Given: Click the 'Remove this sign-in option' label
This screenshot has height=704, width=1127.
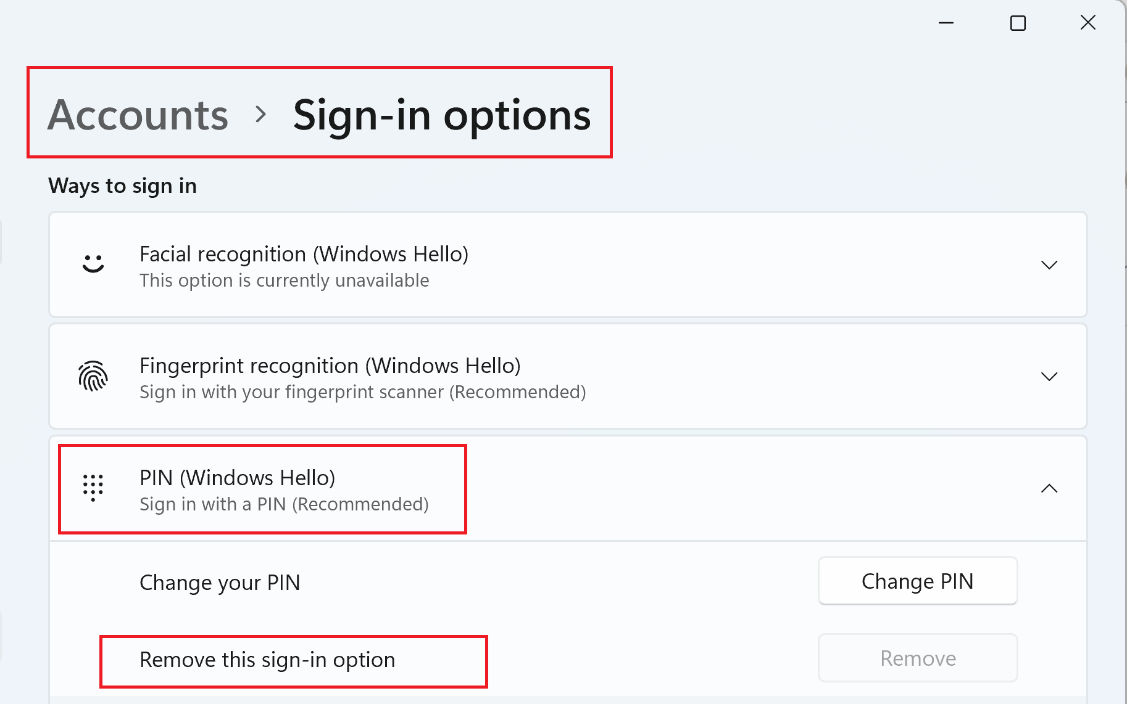Looking at the screenshot, I should 267,660.
